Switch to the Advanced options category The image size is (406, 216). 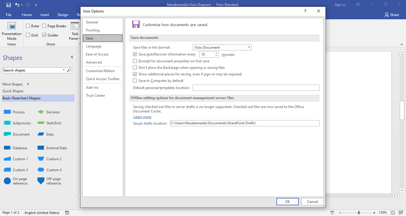(x=94, y=62)
